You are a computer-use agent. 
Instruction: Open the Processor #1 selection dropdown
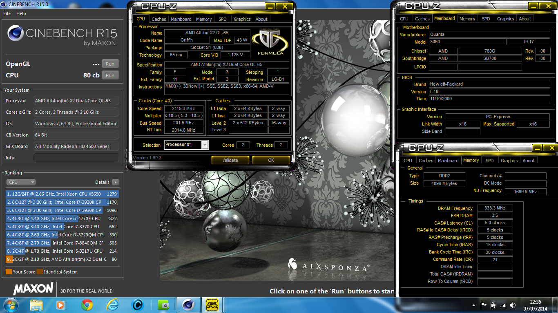tap(186, 145)
